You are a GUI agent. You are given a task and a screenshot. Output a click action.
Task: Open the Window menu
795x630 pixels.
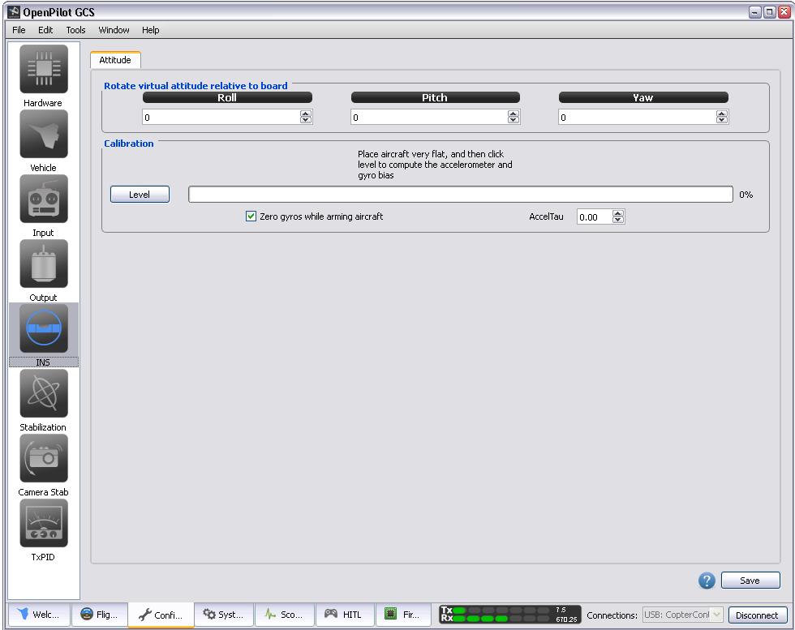114,30
